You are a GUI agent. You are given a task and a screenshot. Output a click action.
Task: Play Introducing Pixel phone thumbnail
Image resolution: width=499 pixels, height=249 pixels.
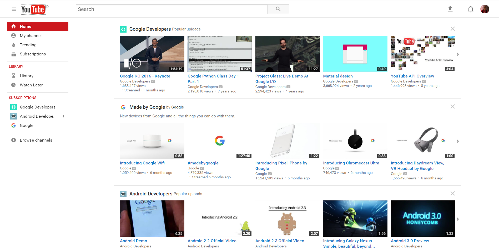[288, 141]
